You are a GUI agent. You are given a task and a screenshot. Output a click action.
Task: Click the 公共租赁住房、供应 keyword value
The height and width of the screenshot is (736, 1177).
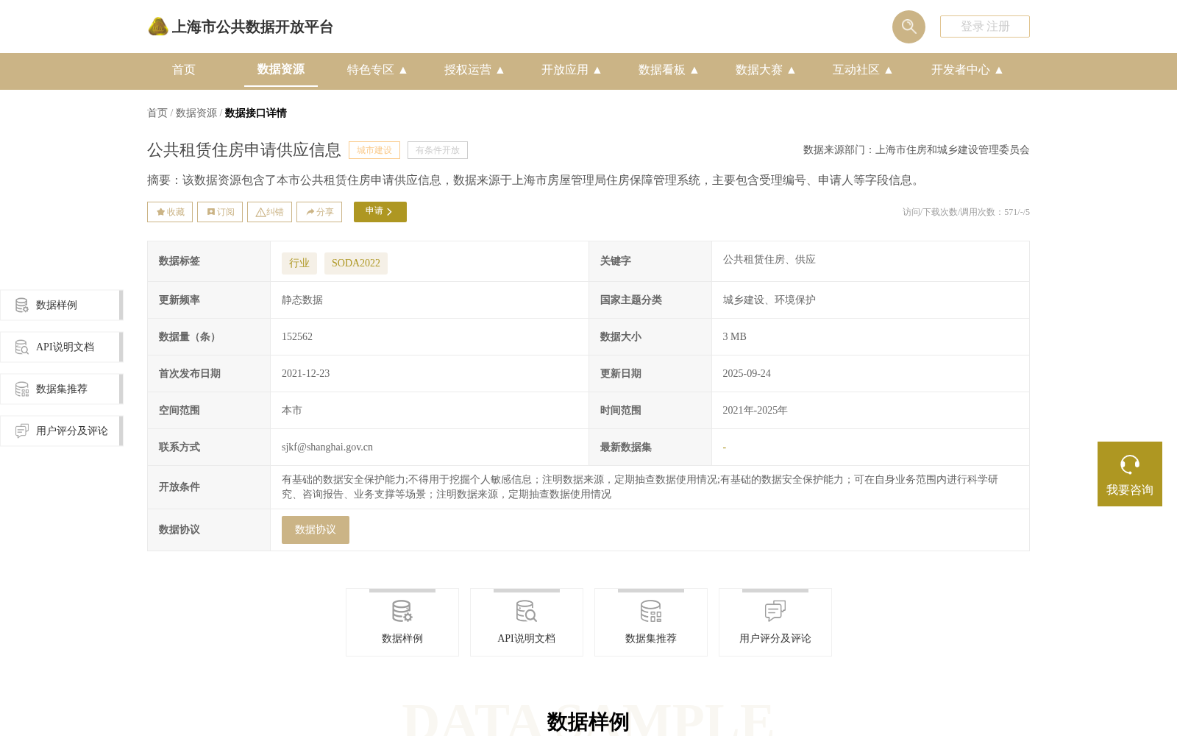tap(769, 260)
